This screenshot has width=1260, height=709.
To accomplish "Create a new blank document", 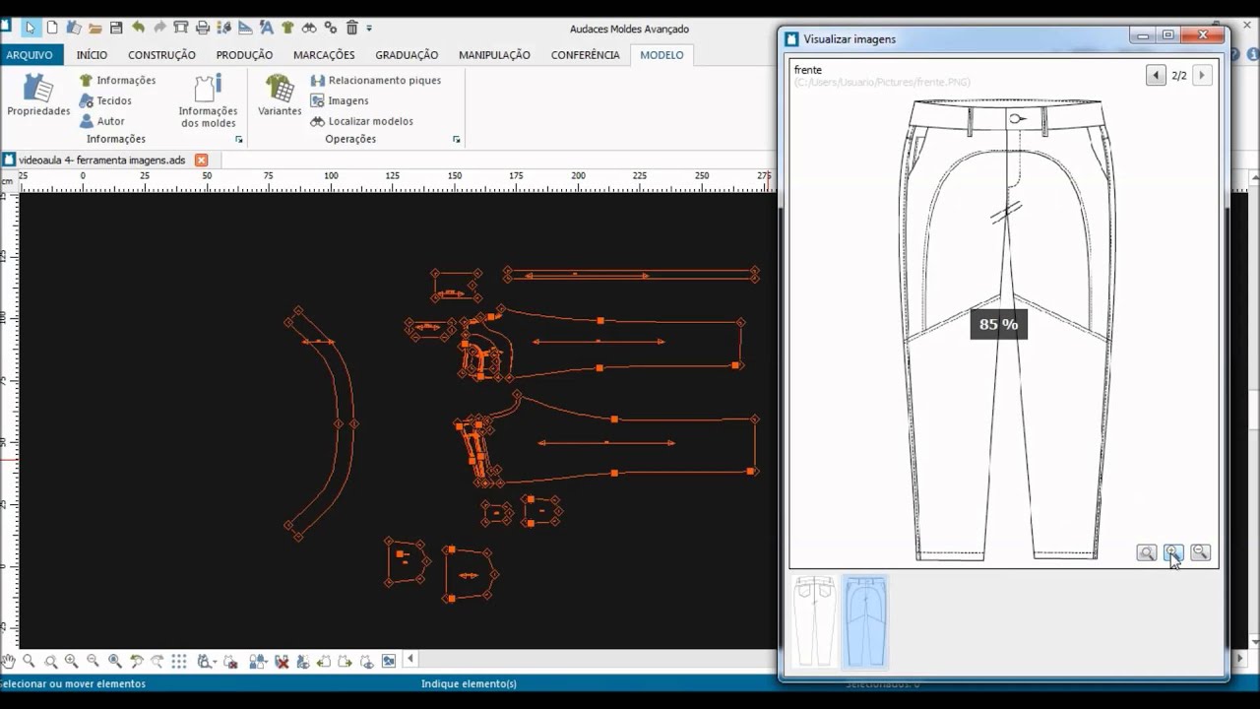I will 52,28.
